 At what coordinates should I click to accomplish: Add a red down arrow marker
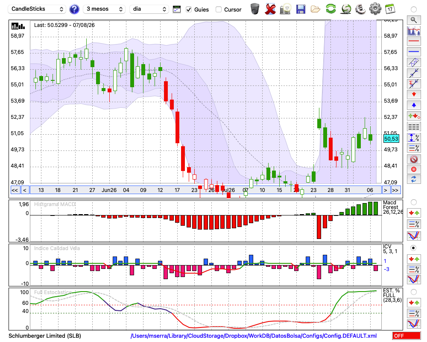414,94
